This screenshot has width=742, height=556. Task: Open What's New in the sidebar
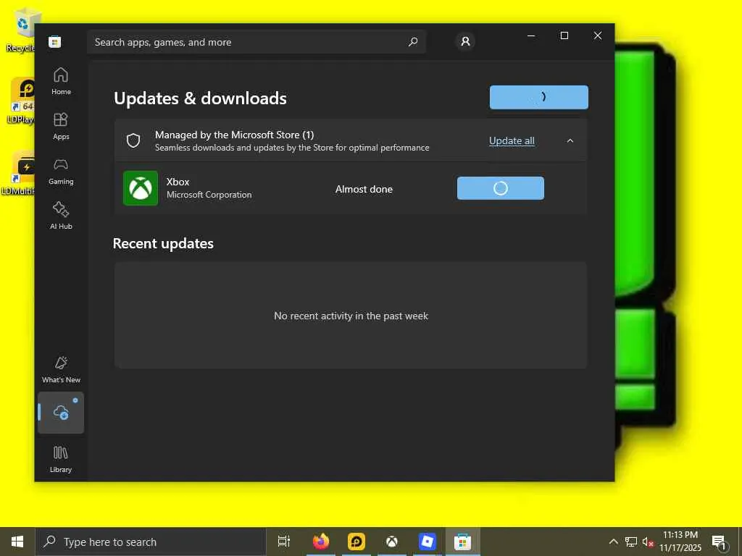tap(61, 369)
